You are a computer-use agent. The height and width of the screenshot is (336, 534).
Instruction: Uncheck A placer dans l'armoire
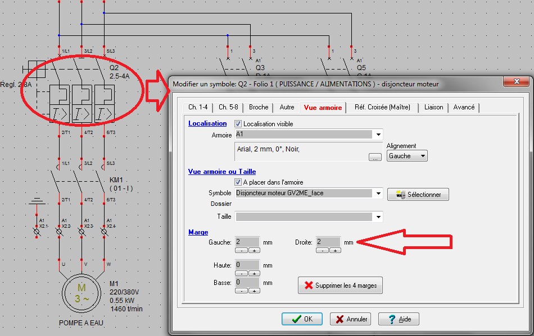238,182
